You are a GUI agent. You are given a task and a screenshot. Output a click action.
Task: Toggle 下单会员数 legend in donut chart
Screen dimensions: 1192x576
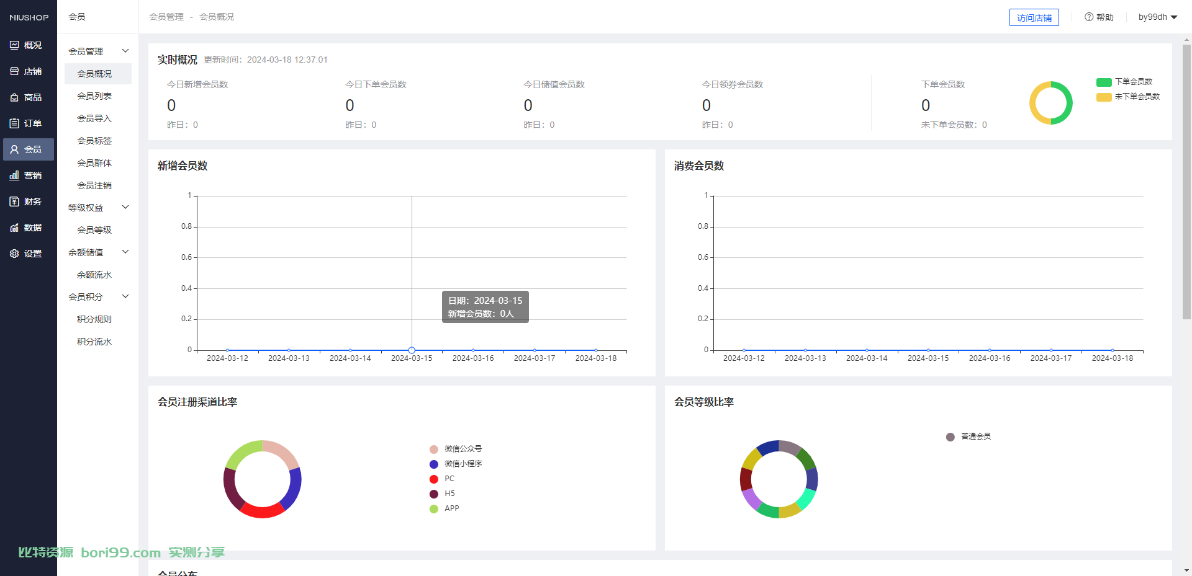[x=1124, y=82]
